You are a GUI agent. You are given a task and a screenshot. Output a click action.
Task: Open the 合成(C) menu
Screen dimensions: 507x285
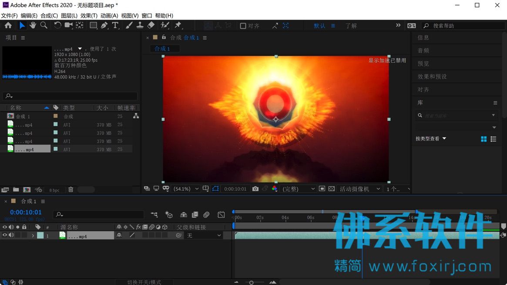pyautogui.click(x=49, y=16)
